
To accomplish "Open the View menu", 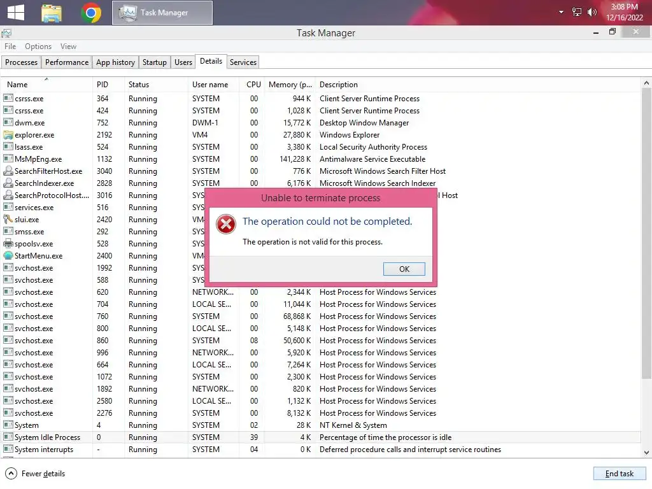I will [68, 46].
